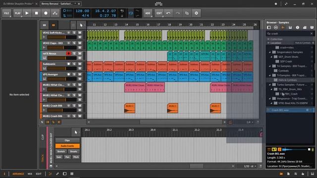The height and width of the screenshot is (178, 317).
Task: Select MUB1 HiHat Closed clip at bar 14
Action: [x=135, y=87]
